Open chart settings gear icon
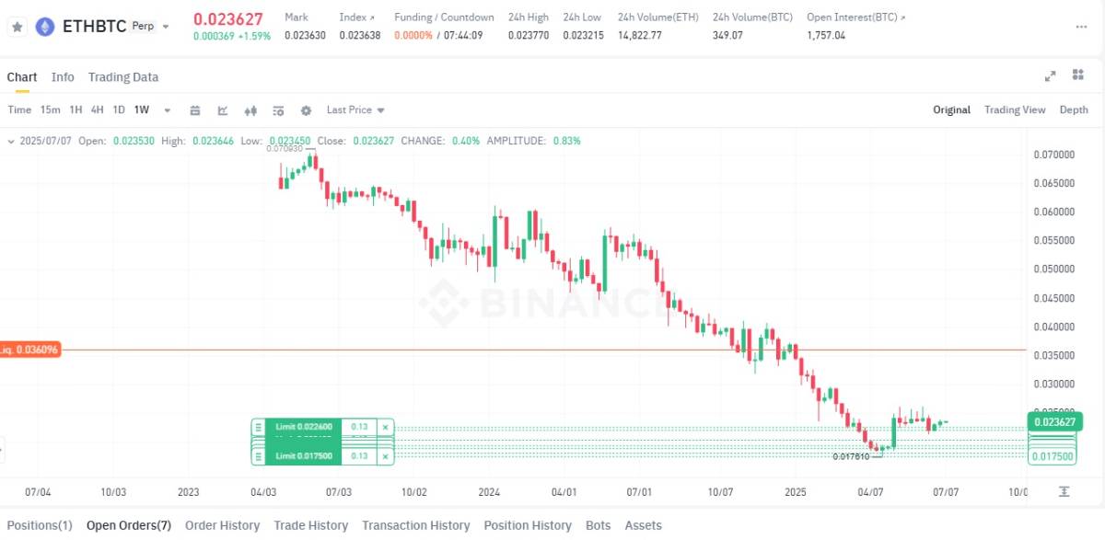 tap(306, 110)
